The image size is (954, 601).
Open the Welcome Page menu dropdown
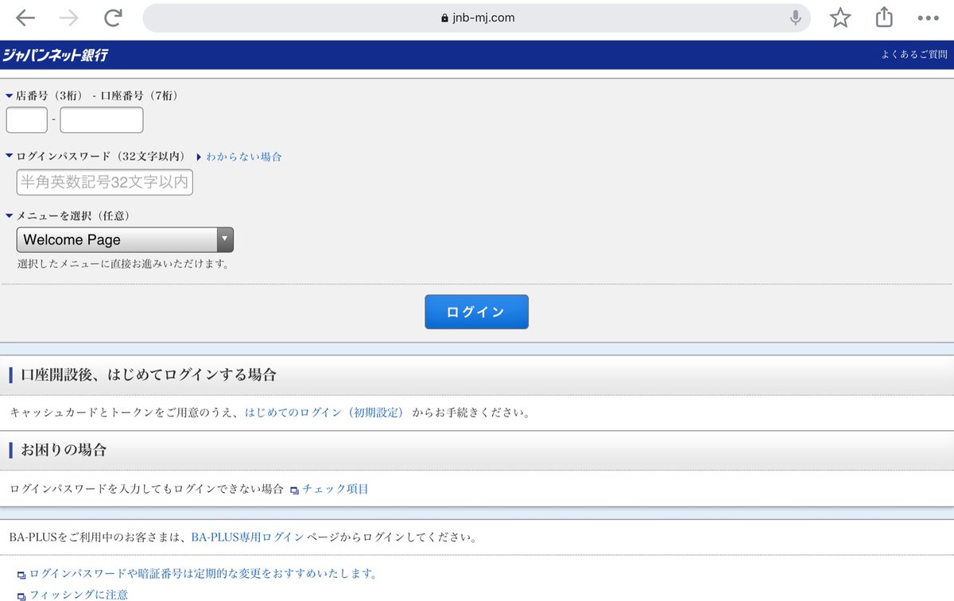coord(125,239)
